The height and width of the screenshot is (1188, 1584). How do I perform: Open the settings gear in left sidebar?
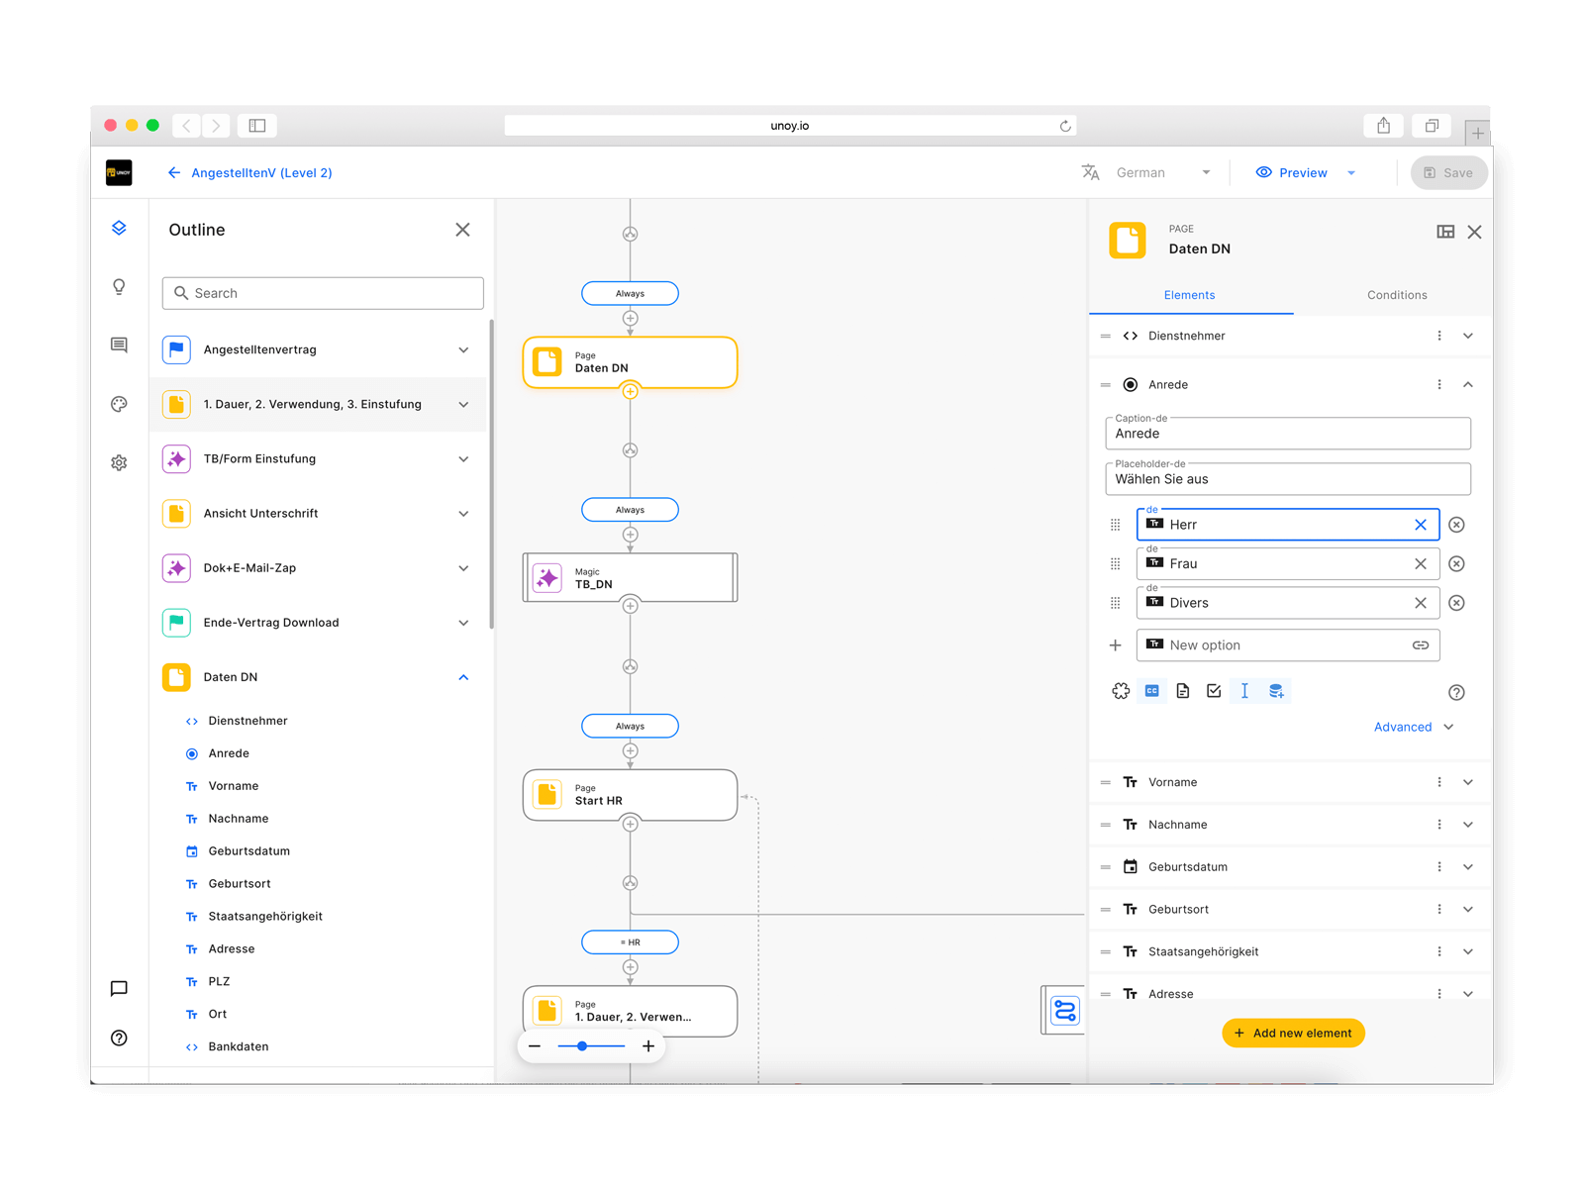[x=119, y=462]
